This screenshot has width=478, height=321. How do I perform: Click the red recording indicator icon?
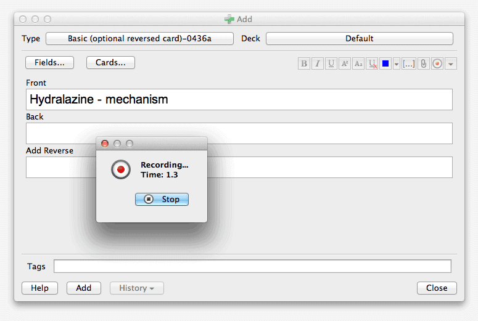[x=121, y=169]
